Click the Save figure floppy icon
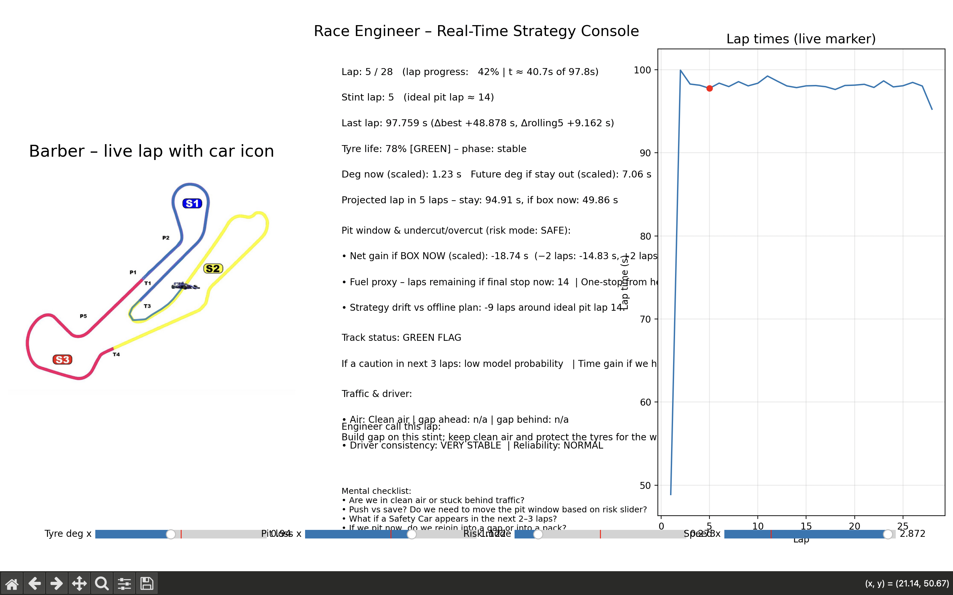This screenshot has width=953, height=595. coord(147,583)
